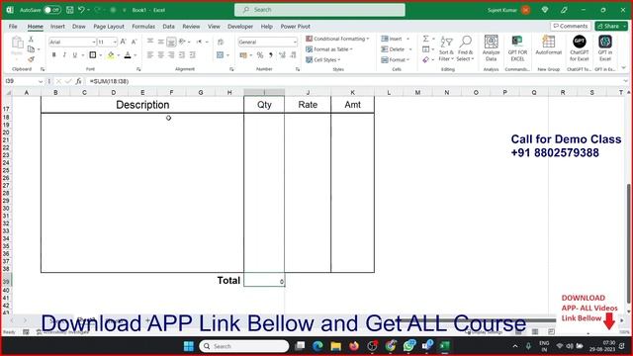Click the Insert Function fx icon
This screenshot has height=356, width=633.
coord(78,81)
